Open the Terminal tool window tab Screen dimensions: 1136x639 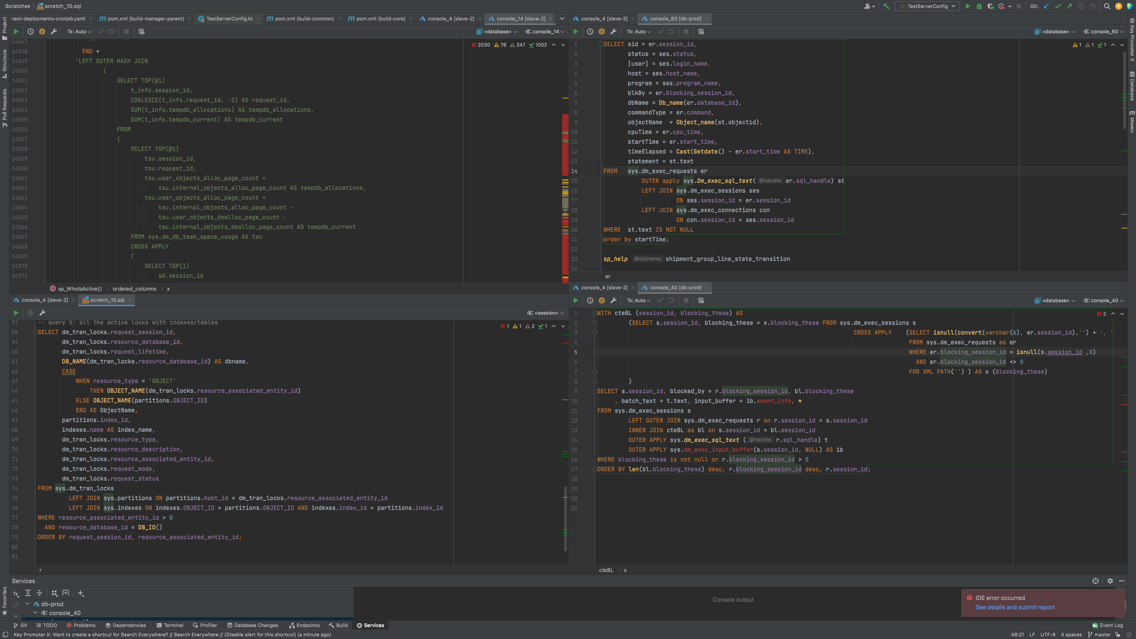(x=170, y=625)
